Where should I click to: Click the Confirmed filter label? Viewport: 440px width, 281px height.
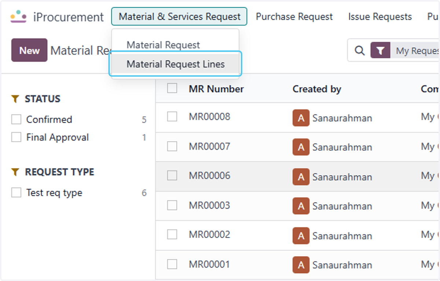pyautogui.click(x=49, y=119)
